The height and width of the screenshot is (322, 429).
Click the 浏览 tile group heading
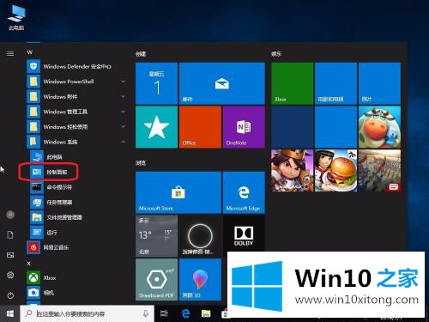click(x=141, y=163)
